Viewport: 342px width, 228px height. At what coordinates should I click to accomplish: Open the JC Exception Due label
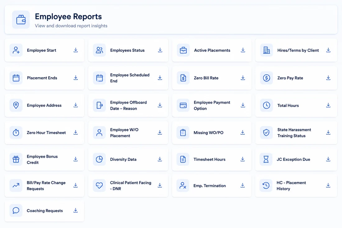tap(293, 160)
